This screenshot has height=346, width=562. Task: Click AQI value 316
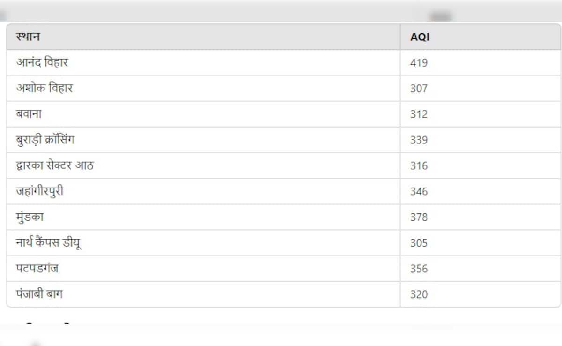419,166
